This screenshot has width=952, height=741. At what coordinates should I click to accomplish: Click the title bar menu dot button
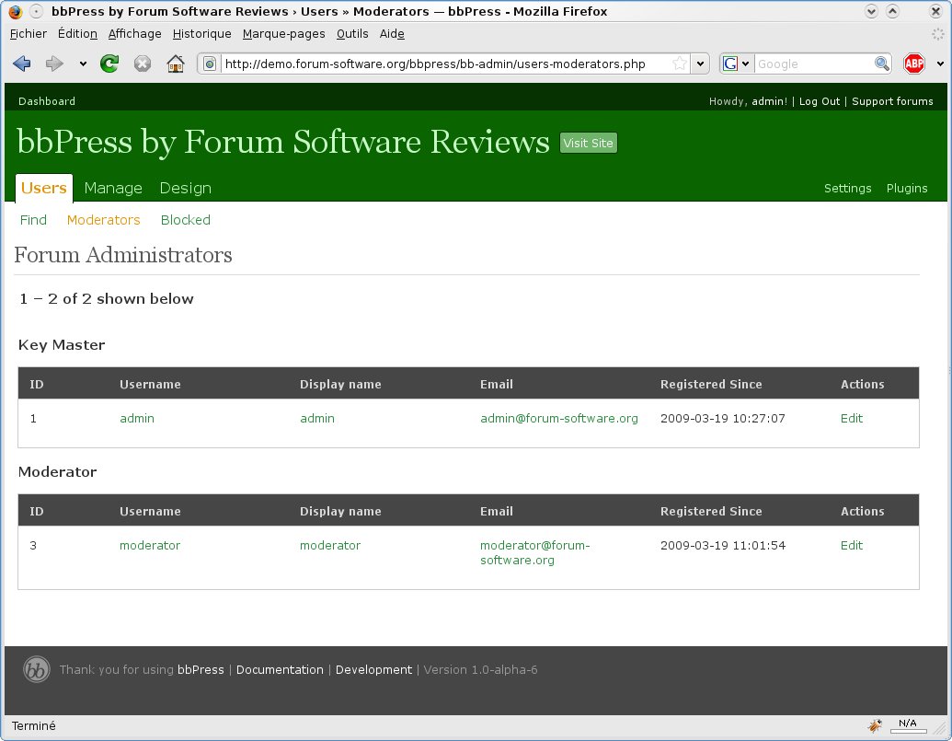click(37, 12)
